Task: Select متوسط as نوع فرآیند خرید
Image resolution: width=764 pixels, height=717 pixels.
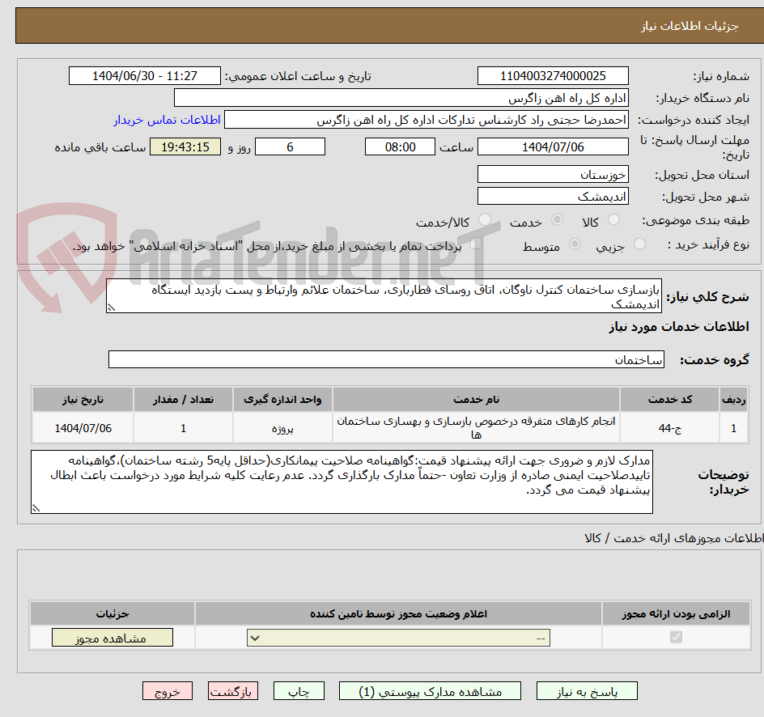Action: point(575,246)
